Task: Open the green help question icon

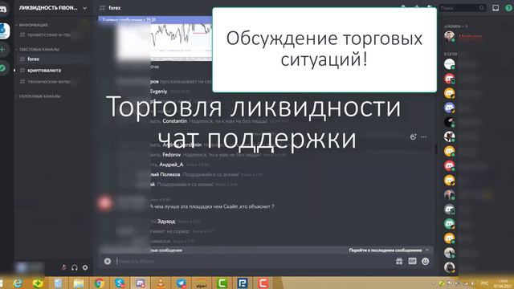Action: pyautogui.click(x=508, y=8)
